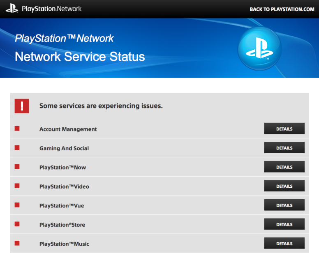Open details for Gaming And Social
Screen dimensions: 319x267
pyautogui.click(x=284, y=147)
